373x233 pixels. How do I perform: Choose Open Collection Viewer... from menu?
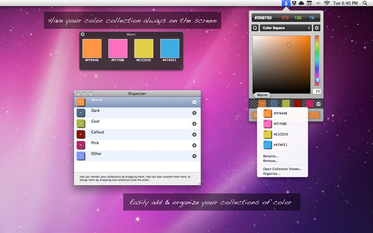pos(283,169)
